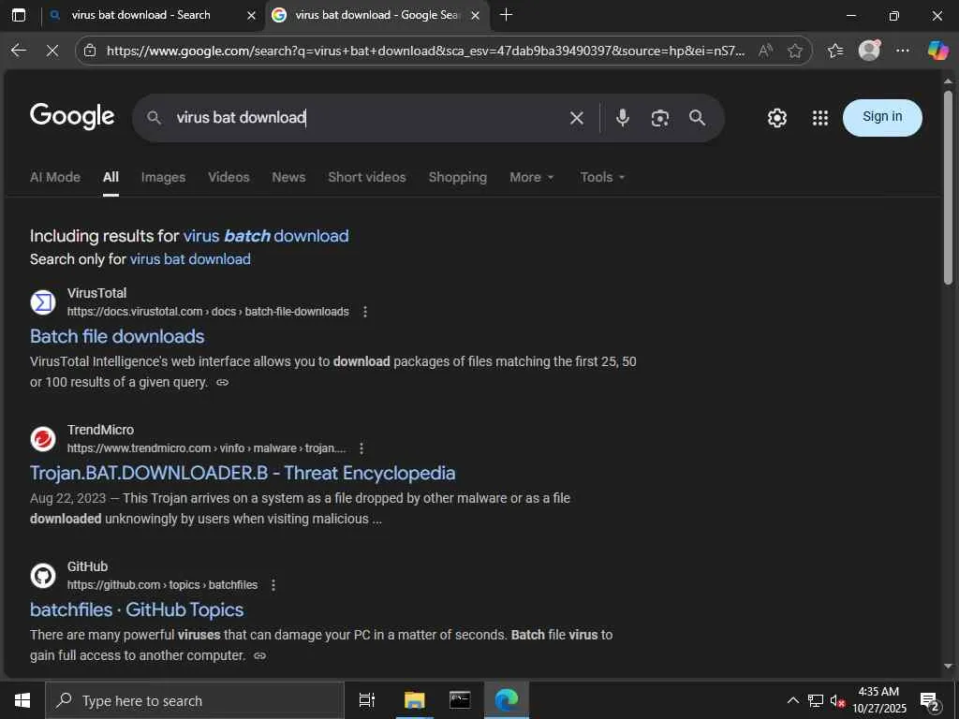Open the browser profile avatar
Screen dimensions: 959x719
point(869,51)
